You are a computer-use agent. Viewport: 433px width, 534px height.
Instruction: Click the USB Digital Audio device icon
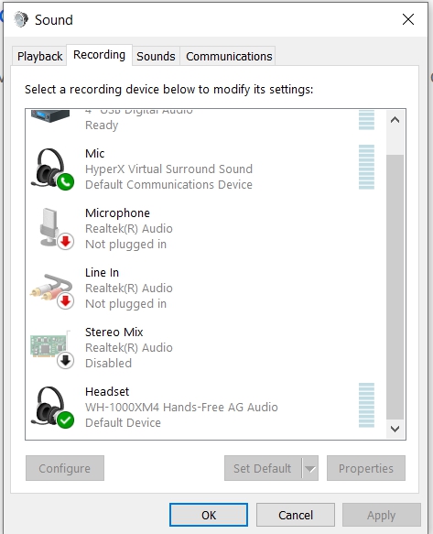click(50, 116)
